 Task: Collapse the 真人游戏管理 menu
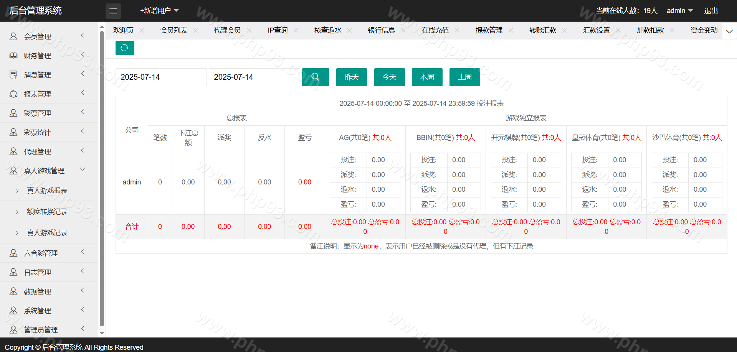pyautogui.click(x=83, y=169)
